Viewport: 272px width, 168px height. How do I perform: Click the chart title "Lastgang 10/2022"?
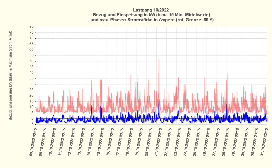point(151,10)
